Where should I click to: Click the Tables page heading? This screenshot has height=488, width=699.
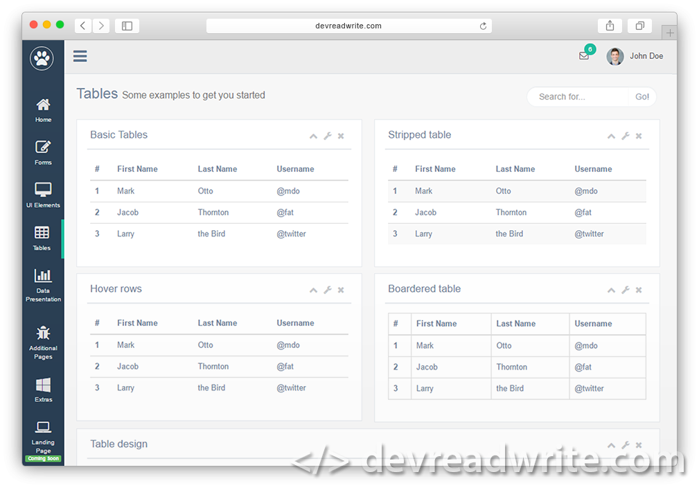tap(97, 94)
